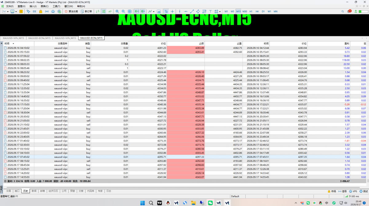Draw an equidistant channel
This screenshot has width=369, height=206.
(x=198, y=11)
